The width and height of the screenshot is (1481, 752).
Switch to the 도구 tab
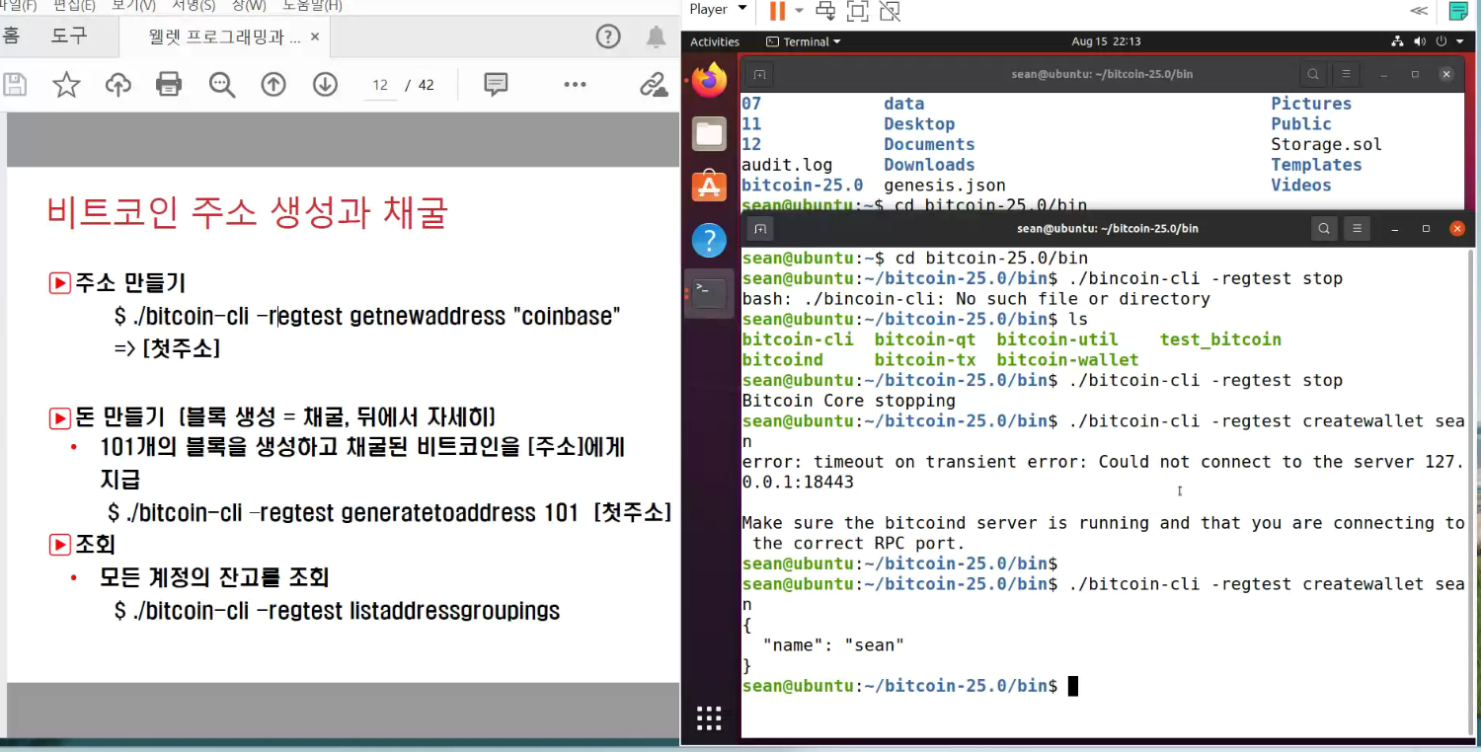pos(69,37)
